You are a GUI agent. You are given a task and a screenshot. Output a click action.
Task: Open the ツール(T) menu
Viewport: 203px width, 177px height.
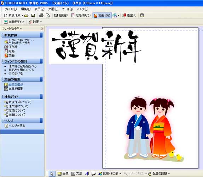[68, 9]
